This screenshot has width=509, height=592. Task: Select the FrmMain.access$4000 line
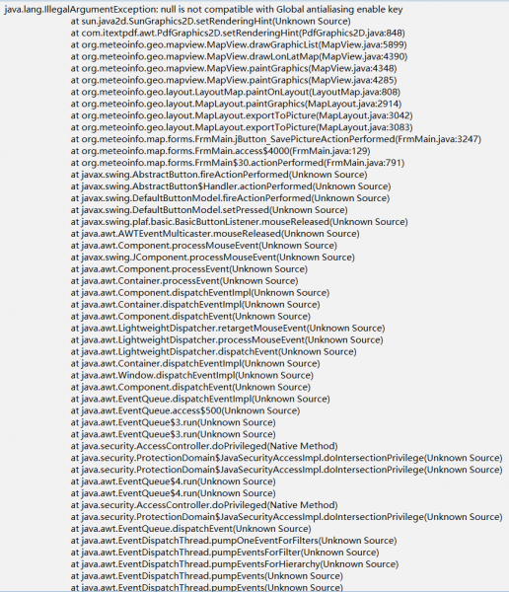pos(220,151)
